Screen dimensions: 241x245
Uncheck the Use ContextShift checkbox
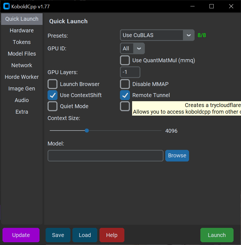pos(53,95)
